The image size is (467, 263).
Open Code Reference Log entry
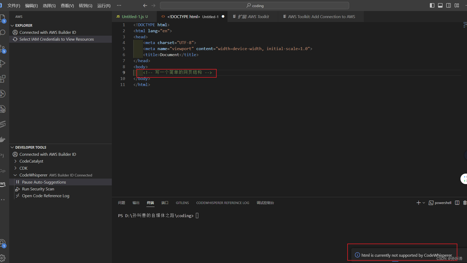(x=46, y=196)
